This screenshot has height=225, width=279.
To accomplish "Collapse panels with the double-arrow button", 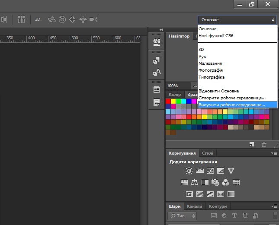I will 161,29.
